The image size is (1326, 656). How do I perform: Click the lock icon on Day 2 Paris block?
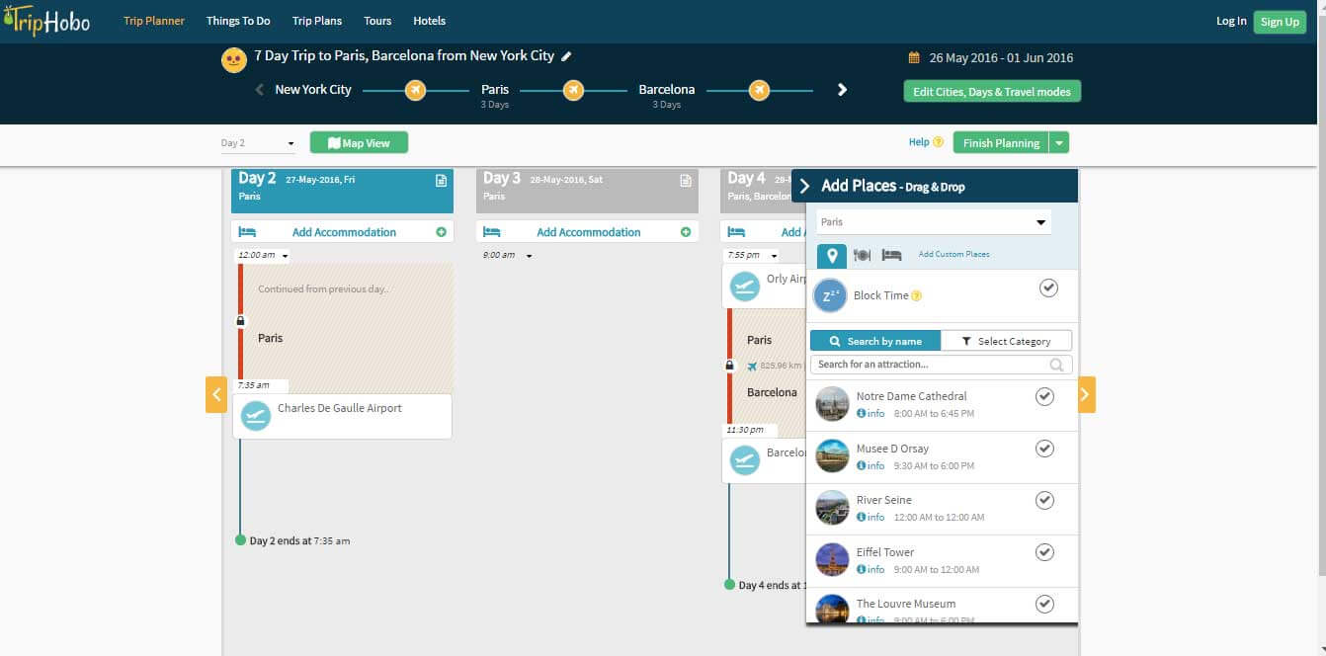(x=240, y=321)
